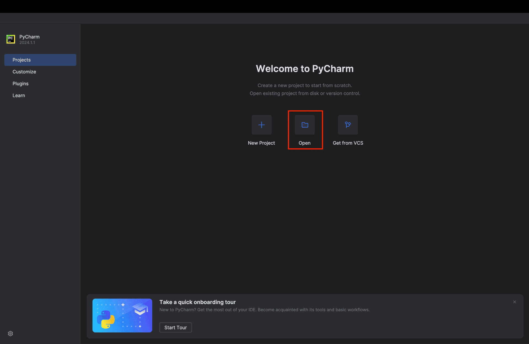The width and height of the screenshot is (529, 344).
Task: Click the "Get from VCS" text label
Action: [x=348, y=143]
